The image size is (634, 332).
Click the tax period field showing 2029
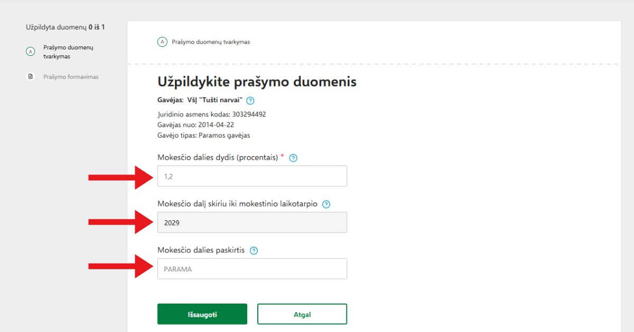pyautogui.click(x=252, y=222)
